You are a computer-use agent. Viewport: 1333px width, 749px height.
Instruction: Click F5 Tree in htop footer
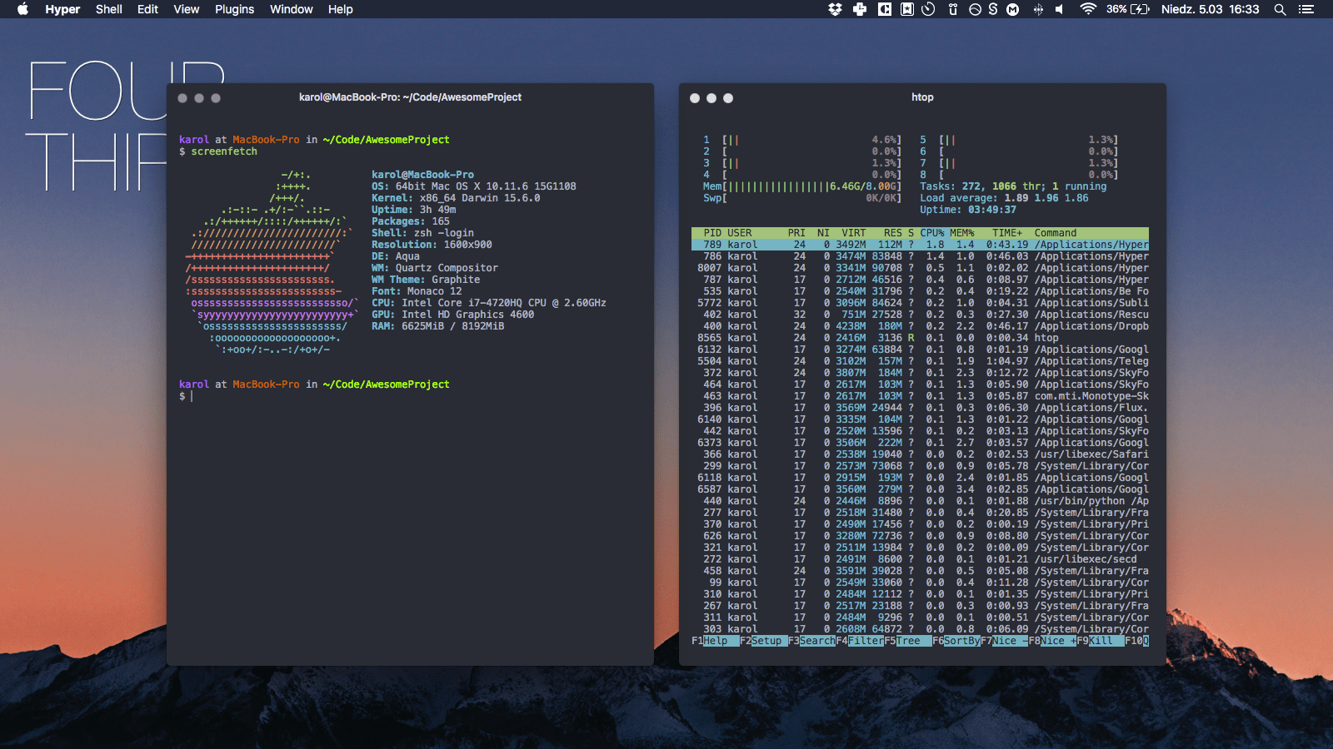pos(908,641)
